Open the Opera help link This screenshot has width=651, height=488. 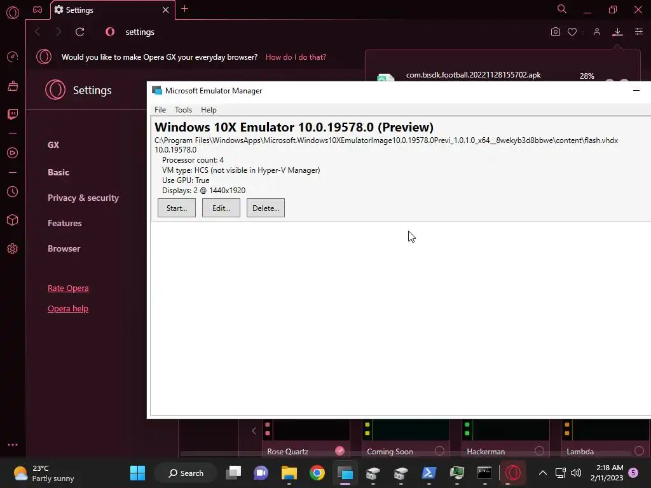coord(67,308)
